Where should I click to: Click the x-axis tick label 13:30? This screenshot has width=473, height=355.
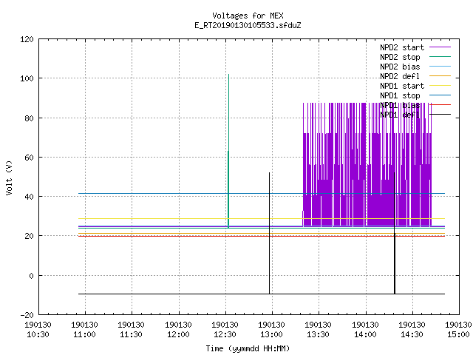pyautogui.click(x=319, y=334)
